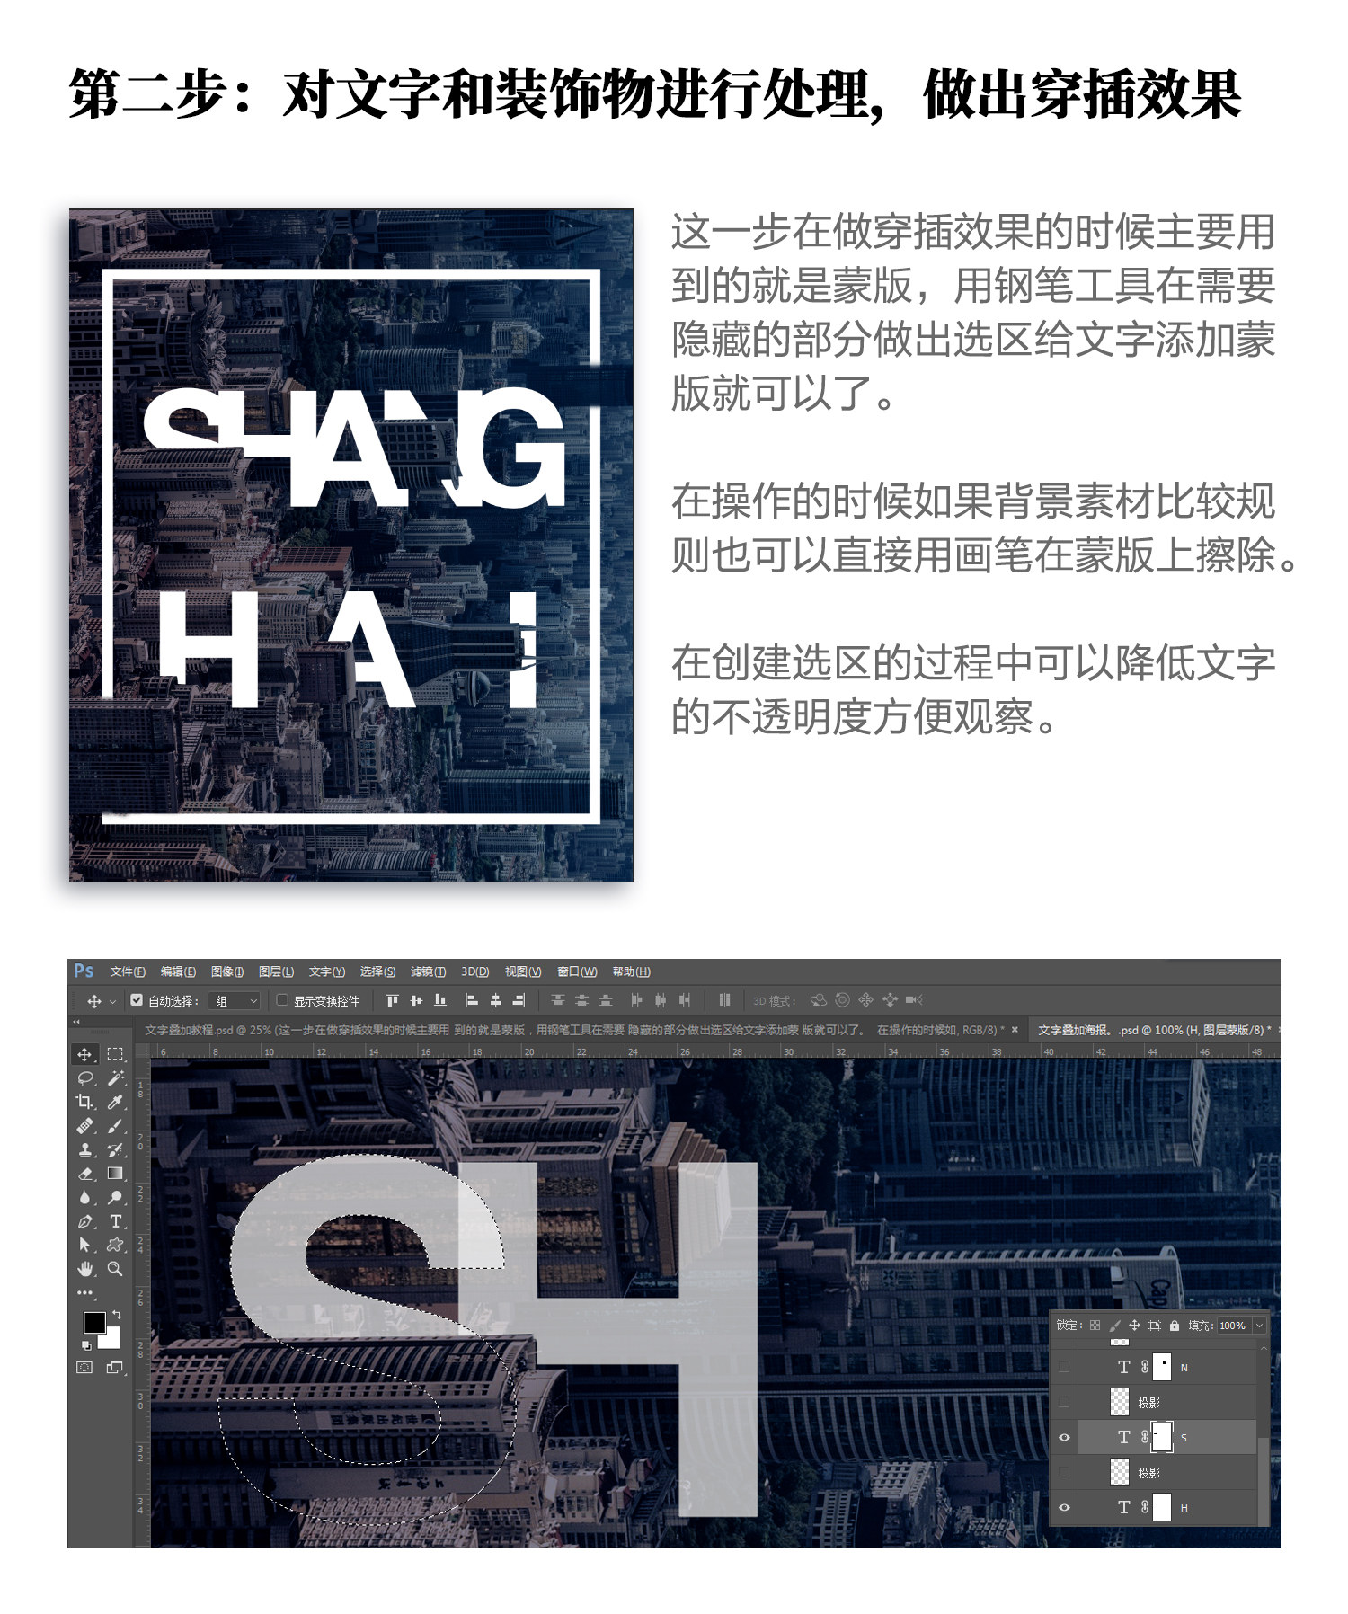Uncheck the 自动选择 checkbox
The height and width of the screenshot is (1614, 1348).
coord(137,1000)
